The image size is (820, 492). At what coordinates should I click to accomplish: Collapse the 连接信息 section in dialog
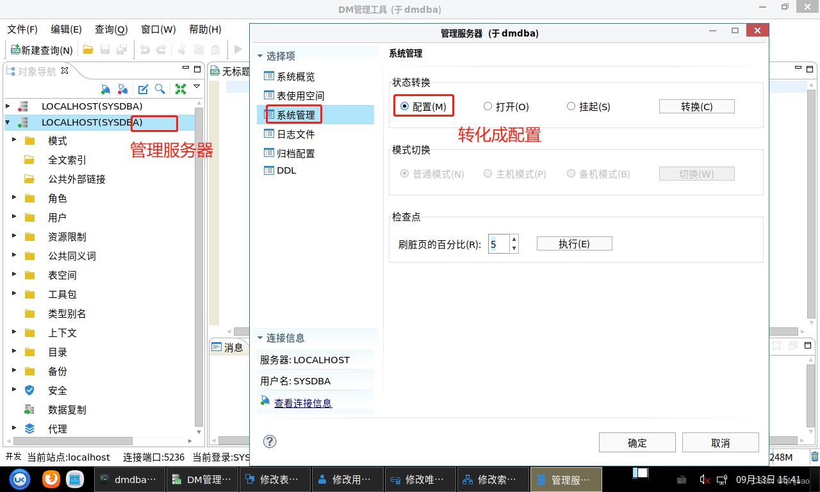pos(260,338)
